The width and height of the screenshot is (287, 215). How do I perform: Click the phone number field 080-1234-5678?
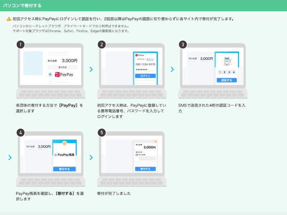(145, 64)
